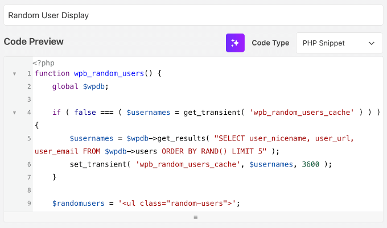Click line number 6 in the gutter

[x=28, y=164]
